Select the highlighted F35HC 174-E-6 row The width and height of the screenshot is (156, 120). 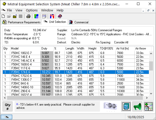point(76,72)
